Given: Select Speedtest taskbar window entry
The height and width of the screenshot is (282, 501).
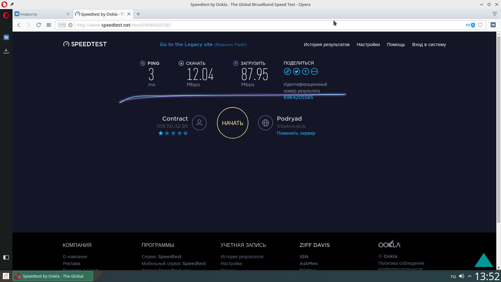Looking at the screenshot, I should 53,276.
